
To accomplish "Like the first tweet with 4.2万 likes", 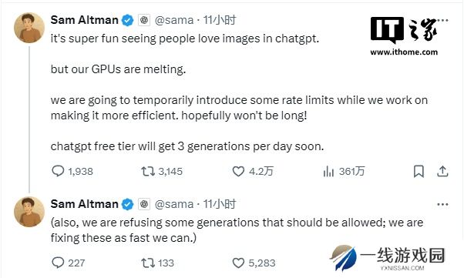I will 238,171.
